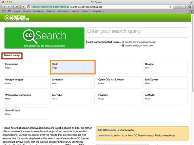Select Google Web search source
The image size is (194, 145).
pyautogui.click(x=166, y=67)
